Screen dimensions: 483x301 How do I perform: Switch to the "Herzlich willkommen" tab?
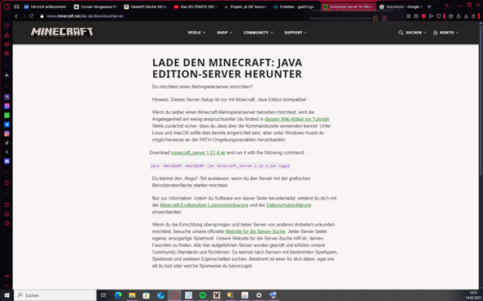(x=45, y=7)
